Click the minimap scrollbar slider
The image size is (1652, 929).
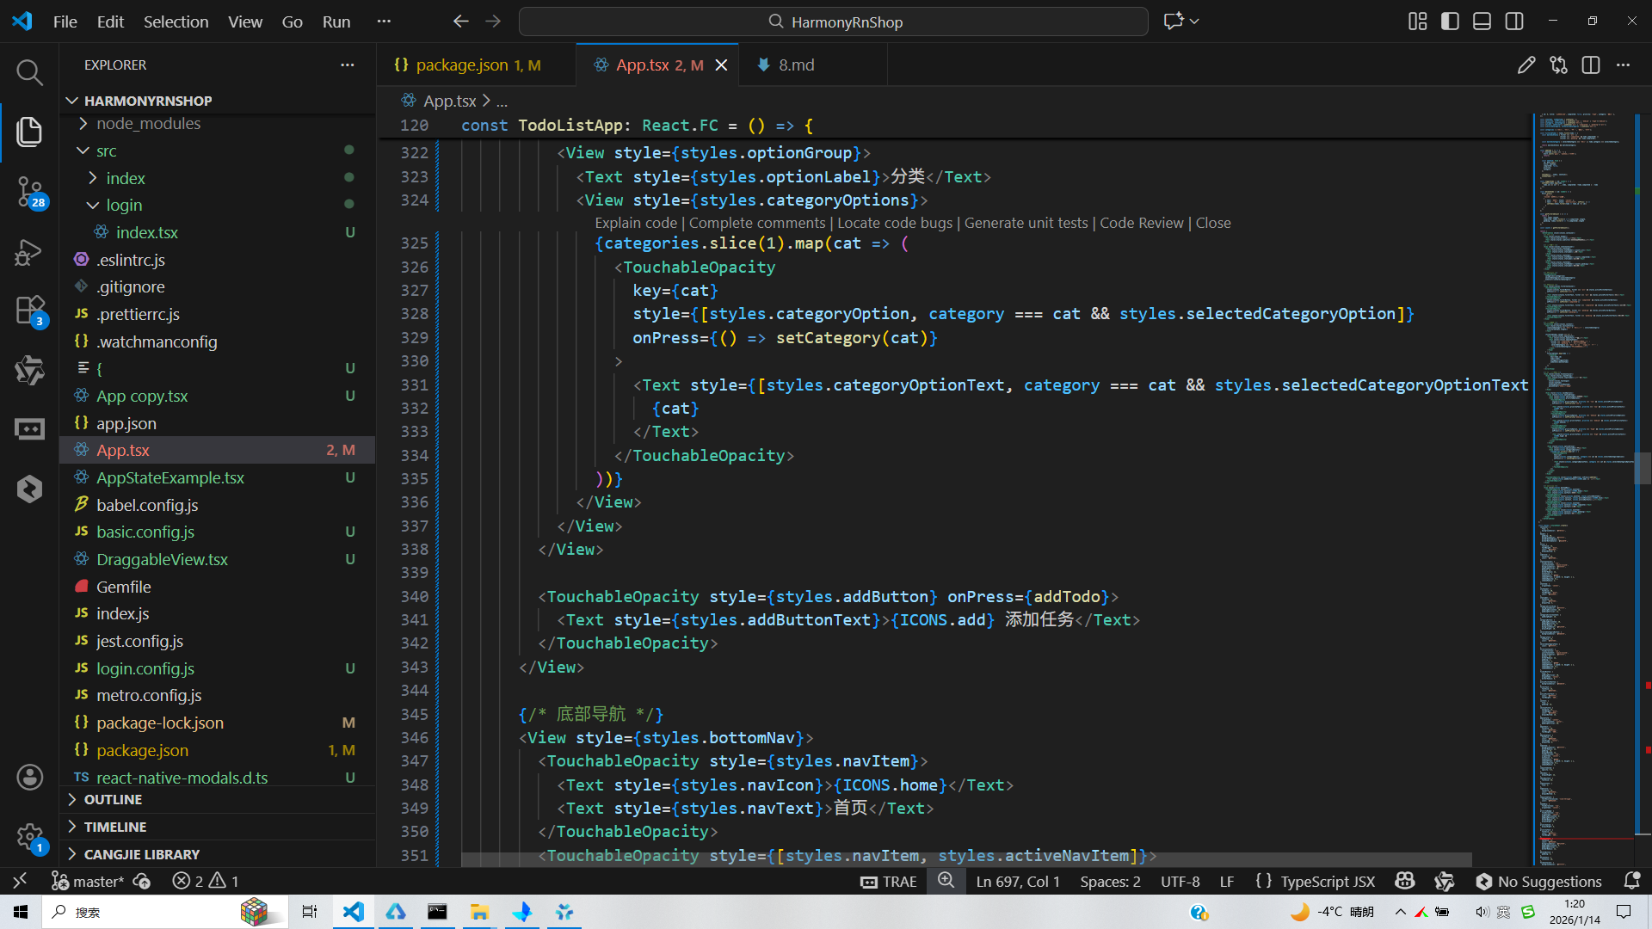coord(1643,469)
